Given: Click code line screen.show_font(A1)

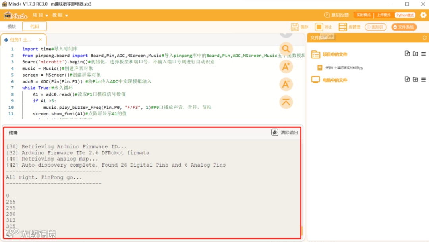Looking at the screenshot, I should [79, 113].
